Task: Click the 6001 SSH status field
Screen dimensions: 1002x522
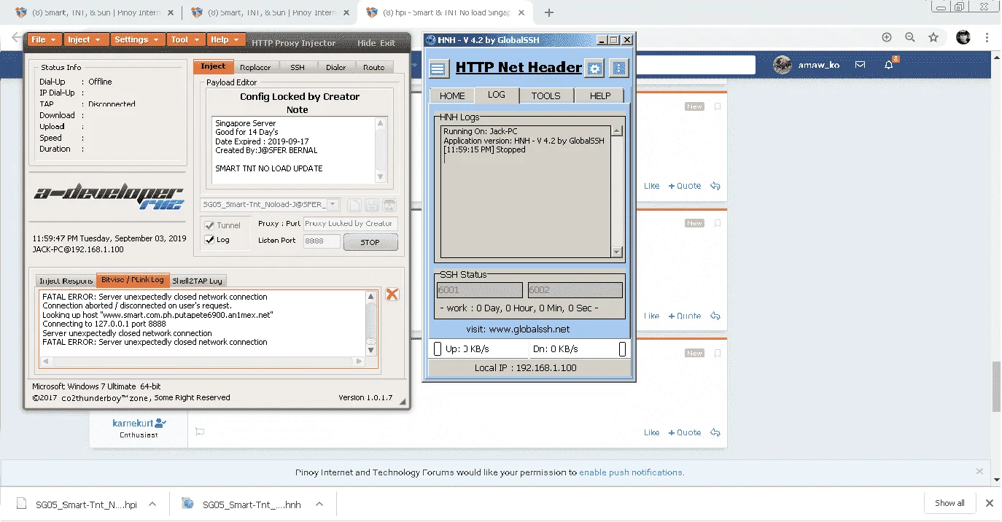Action: pyautogui.click(x=480, y=290)
